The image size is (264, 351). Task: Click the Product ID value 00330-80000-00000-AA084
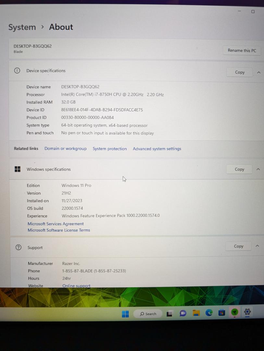point(87,117)
